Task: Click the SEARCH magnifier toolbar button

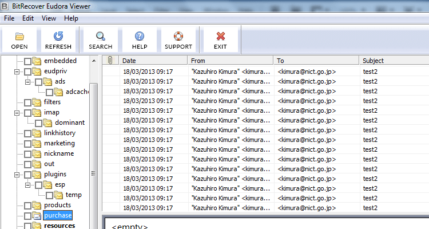Action: (101, 40)
